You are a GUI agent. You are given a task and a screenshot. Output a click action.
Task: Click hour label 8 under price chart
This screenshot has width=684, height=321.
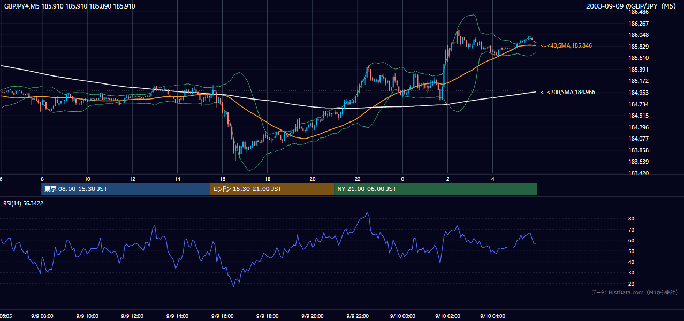(x=42, y=179)
